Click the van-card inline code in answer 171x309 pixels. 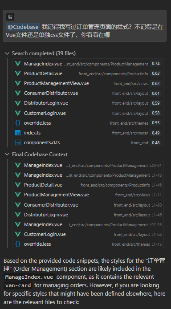[x=18, y=285]
